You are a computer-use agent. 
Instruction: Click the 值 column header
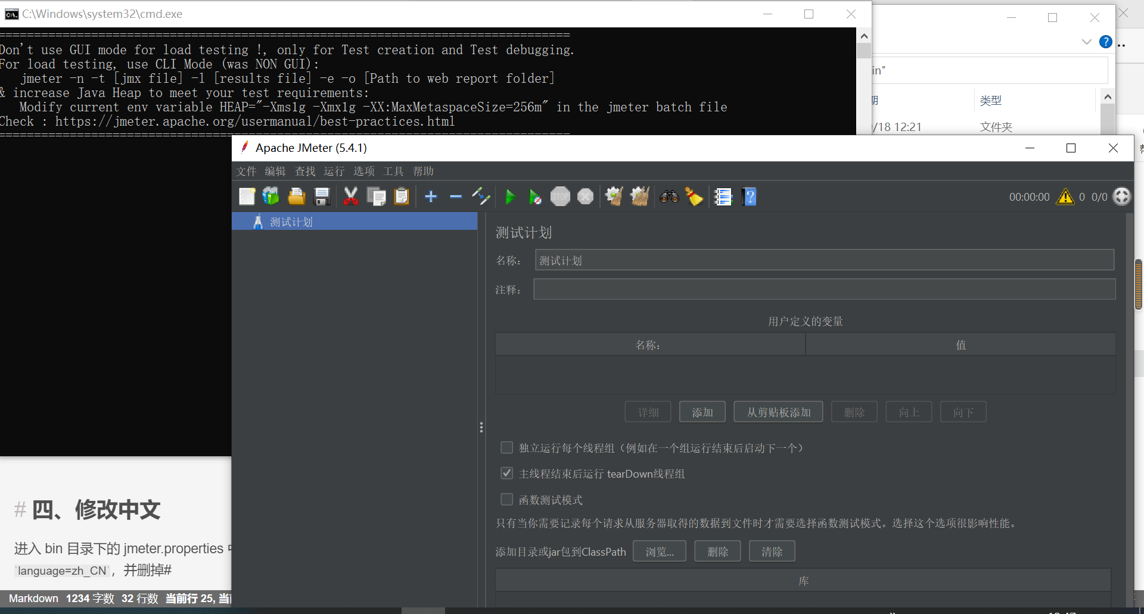(x=960, y=345)
